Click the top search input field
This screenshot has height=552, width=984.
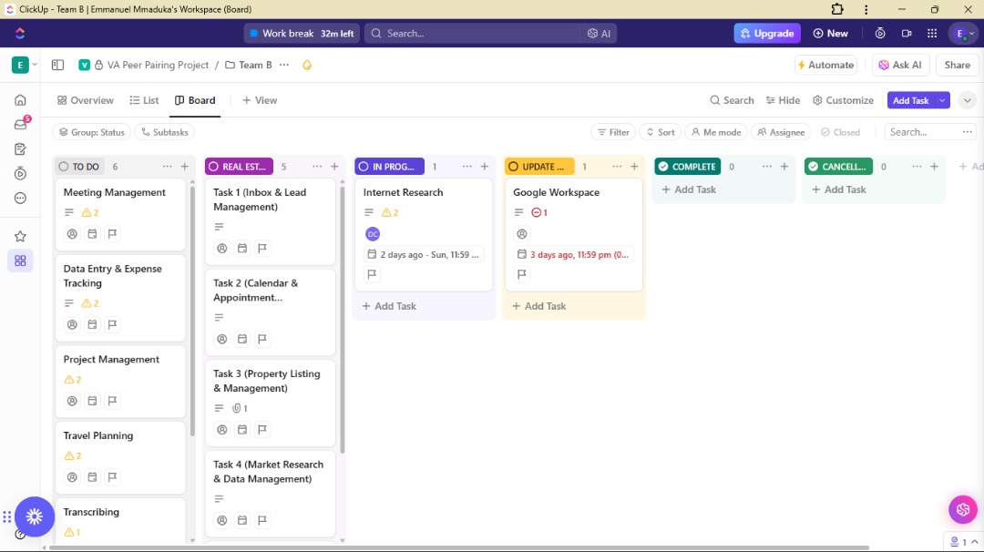click(x=472, y=33)
